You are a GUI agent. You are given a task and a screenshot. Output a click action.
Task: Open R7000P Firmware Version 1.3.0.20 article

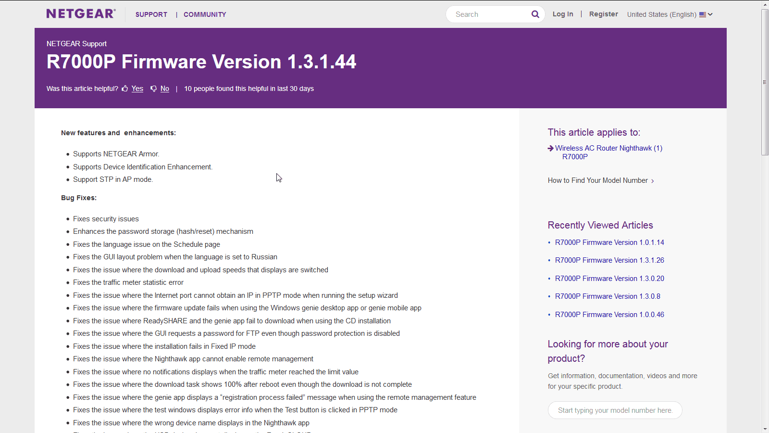(x=609, y=279)
